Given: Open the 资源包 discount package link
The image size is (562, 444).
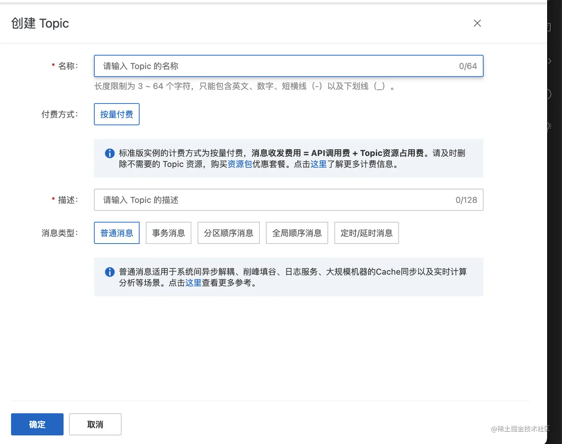Looking at the screenshot, I should [x=240, y=164].
